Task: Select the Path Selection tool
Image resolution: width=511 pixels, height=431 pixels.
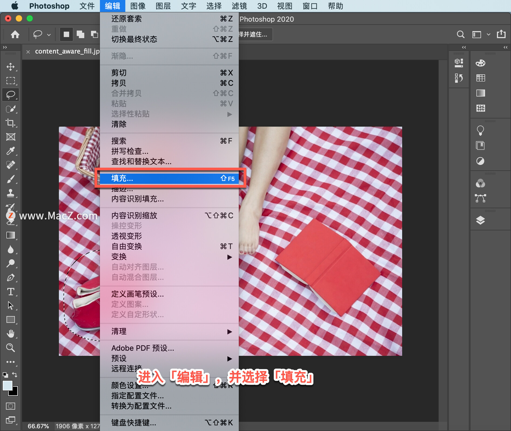Action: pos(11,306)
